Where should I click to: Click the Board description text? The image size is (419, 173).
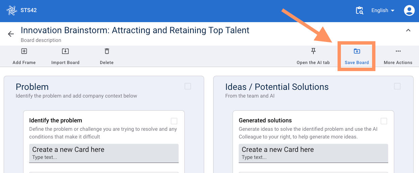tap(41, 40)
